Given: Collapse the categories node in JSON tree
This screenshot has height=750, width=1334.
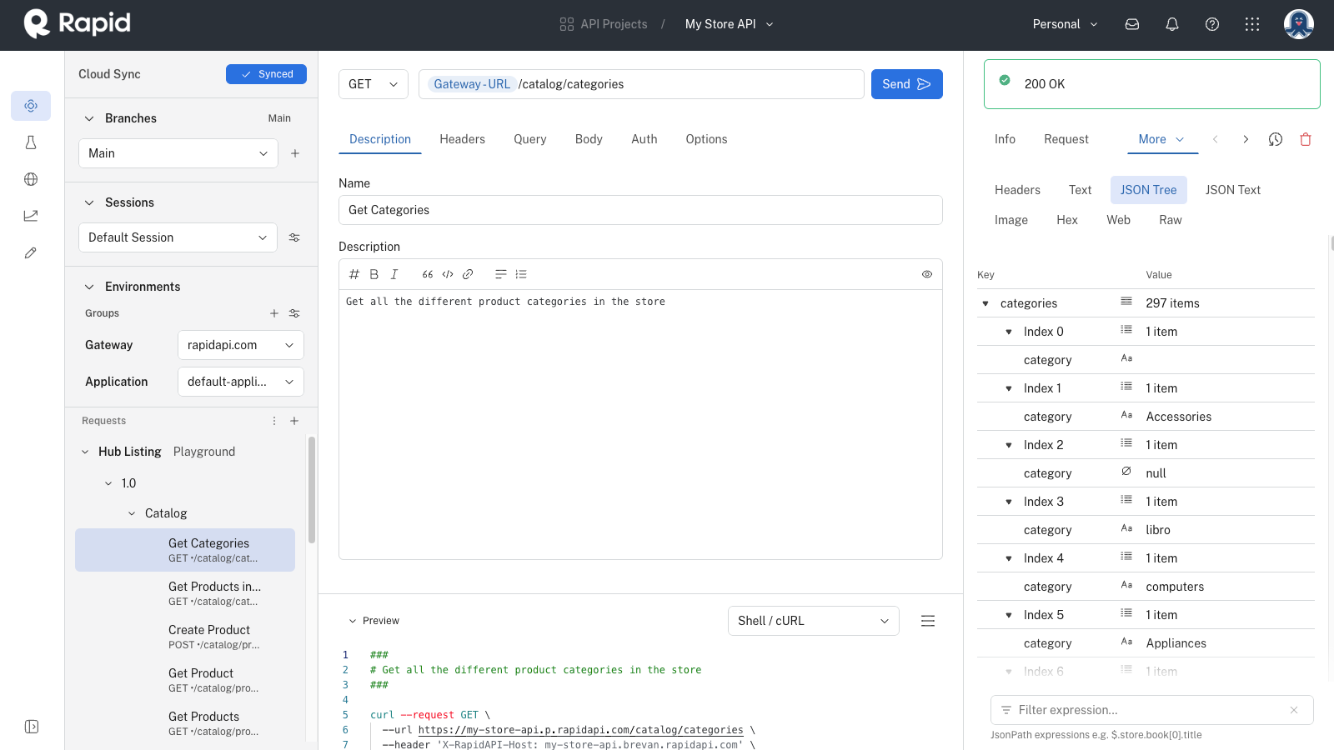Looking at the screenshot, I should [x=985, y=303].
